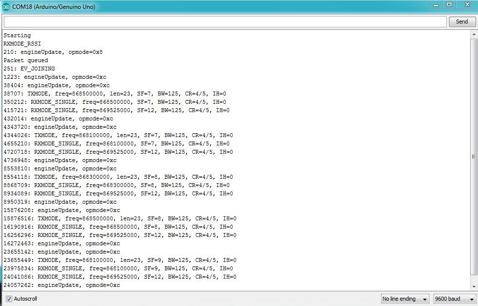This screenshot has width=478, height=306.
Task: Click the vertical scrollbar thumb
Action: 474,156
